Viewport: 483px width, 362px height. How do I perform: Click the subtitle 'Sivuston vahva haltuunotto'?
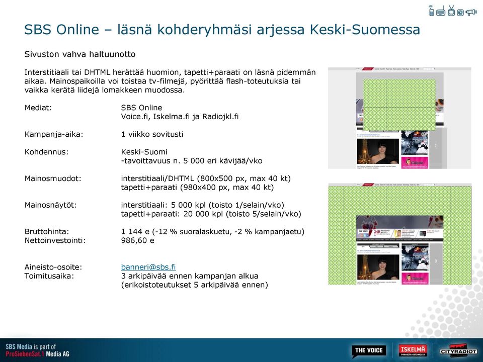click(x=80, y=54)
